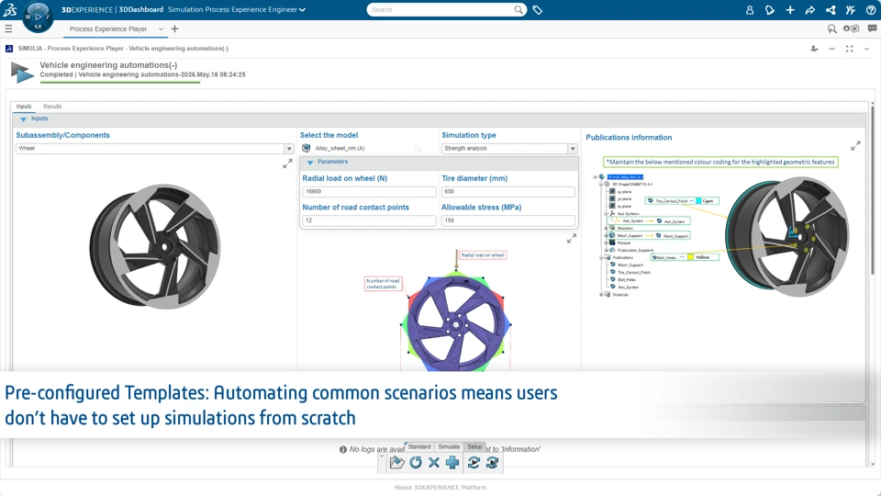The width and height of the screenshot is (881, 496).
Task: Click the widget fullscreen arrows icon
Action: tap(850, 49)
